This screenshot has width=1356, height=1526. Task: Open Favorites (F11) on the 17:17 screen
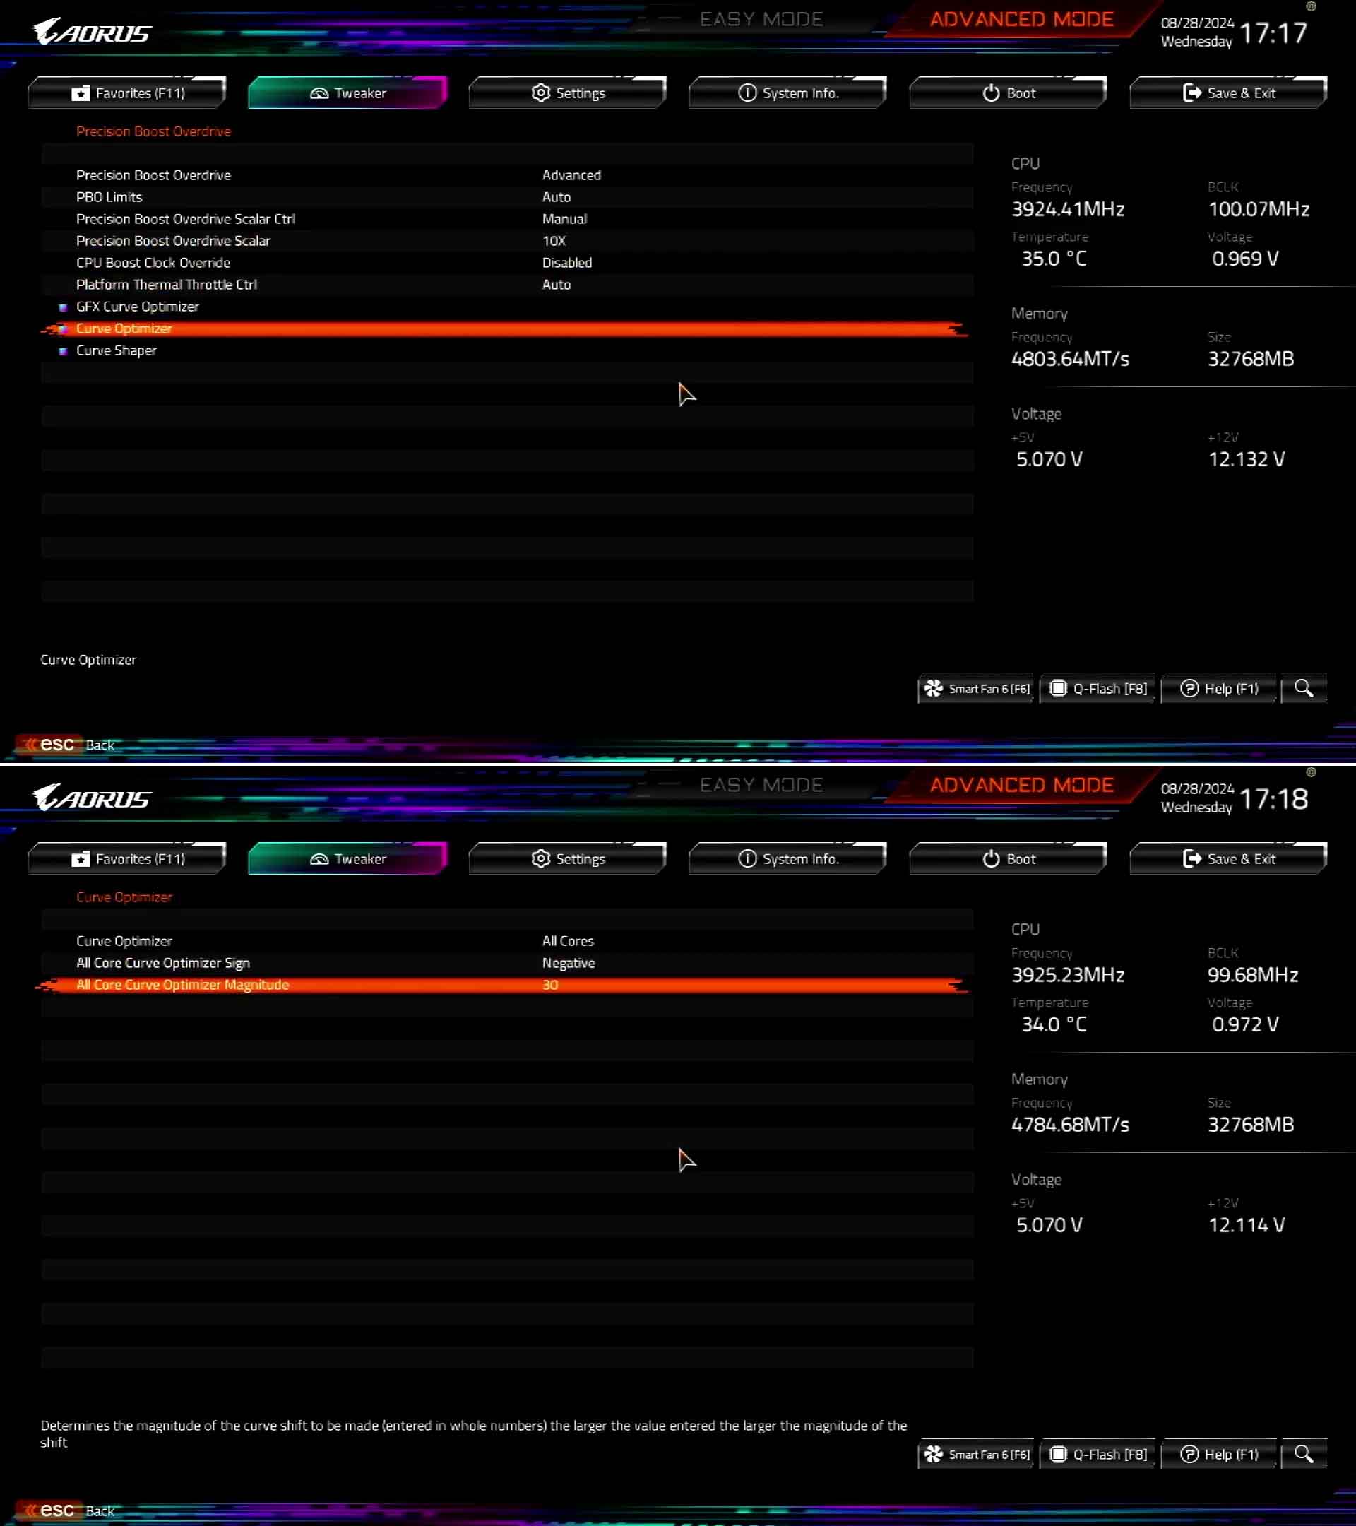pyautogui.click(x=127, y=93)
